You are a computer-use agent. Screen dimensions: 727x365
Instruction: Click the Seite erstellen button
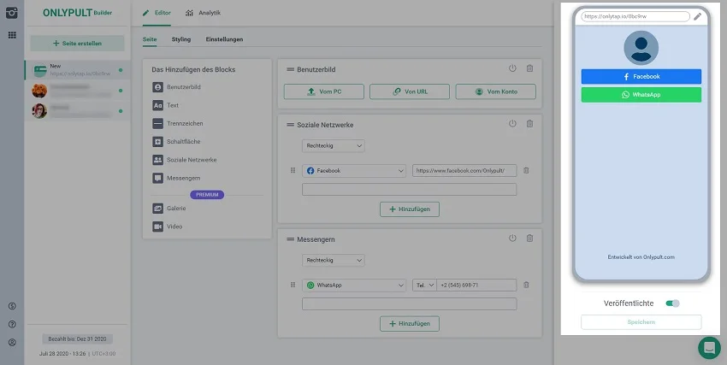coord(77,43)
